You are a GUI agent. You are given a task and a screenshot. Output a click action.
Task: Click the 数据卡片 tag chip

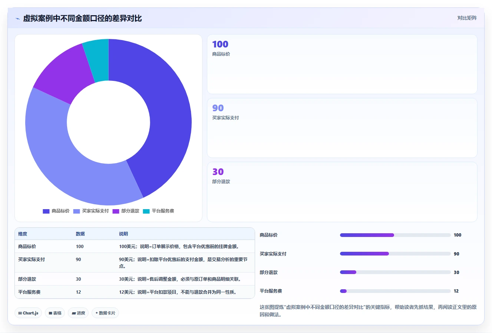click(105, 313)
